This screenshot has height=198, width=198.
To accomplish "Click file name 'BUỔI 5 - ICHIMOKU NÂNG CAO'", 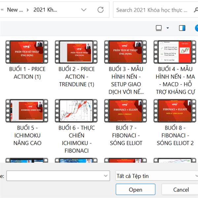I will [x=27, y=136].
